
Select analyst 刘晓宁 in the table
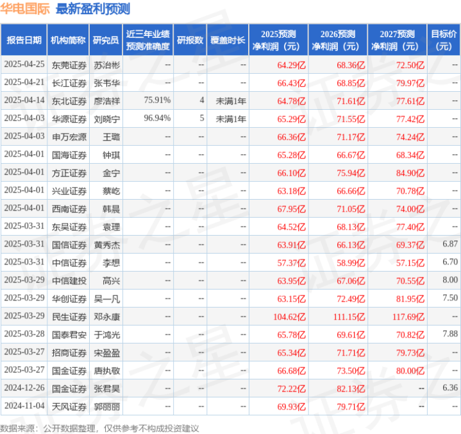(106, 119)
